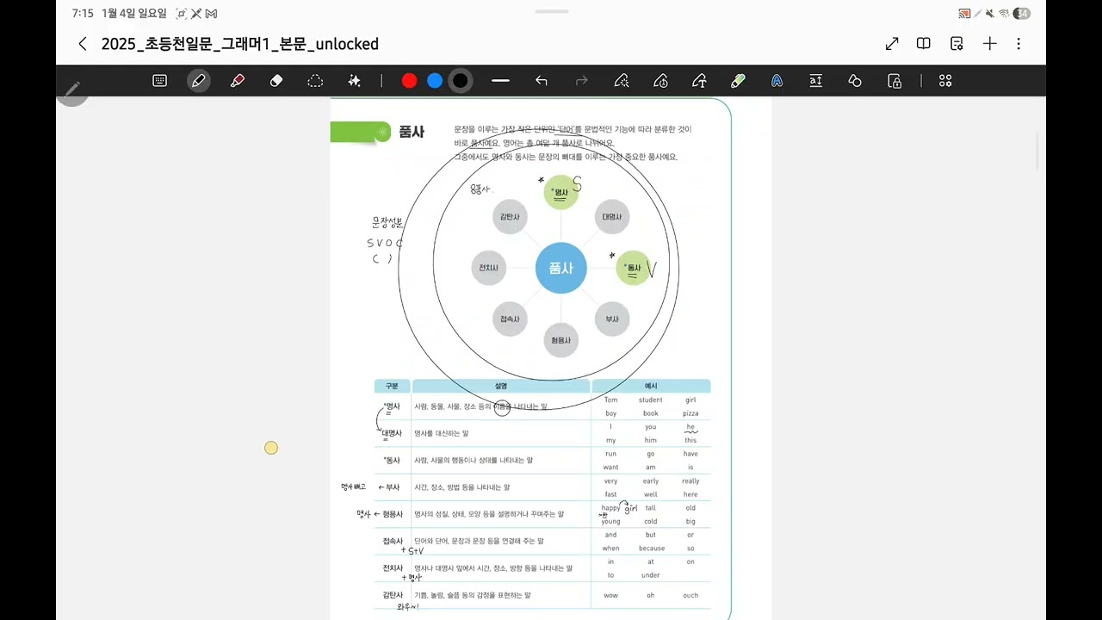Open the AI sparkle assist tool
Screen dimensions: 1102x620
(354, 81)
